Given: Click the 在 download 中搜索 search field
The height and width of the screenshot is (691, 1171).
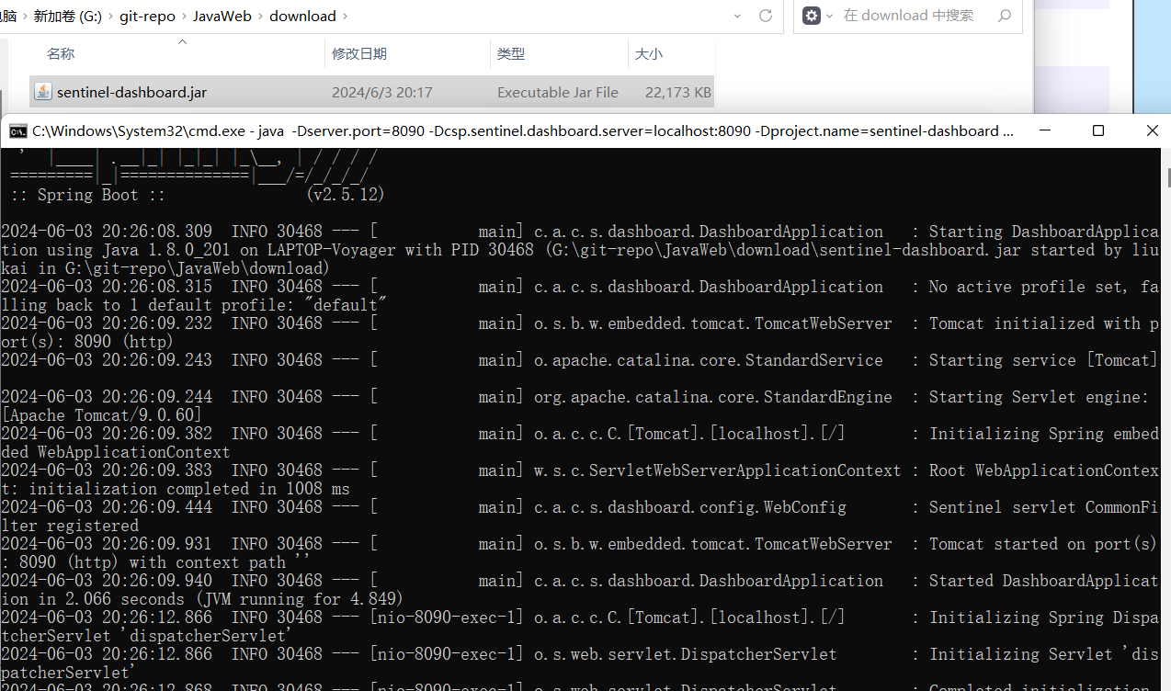Looking at the screenshot, I should [x=910, y=16].
